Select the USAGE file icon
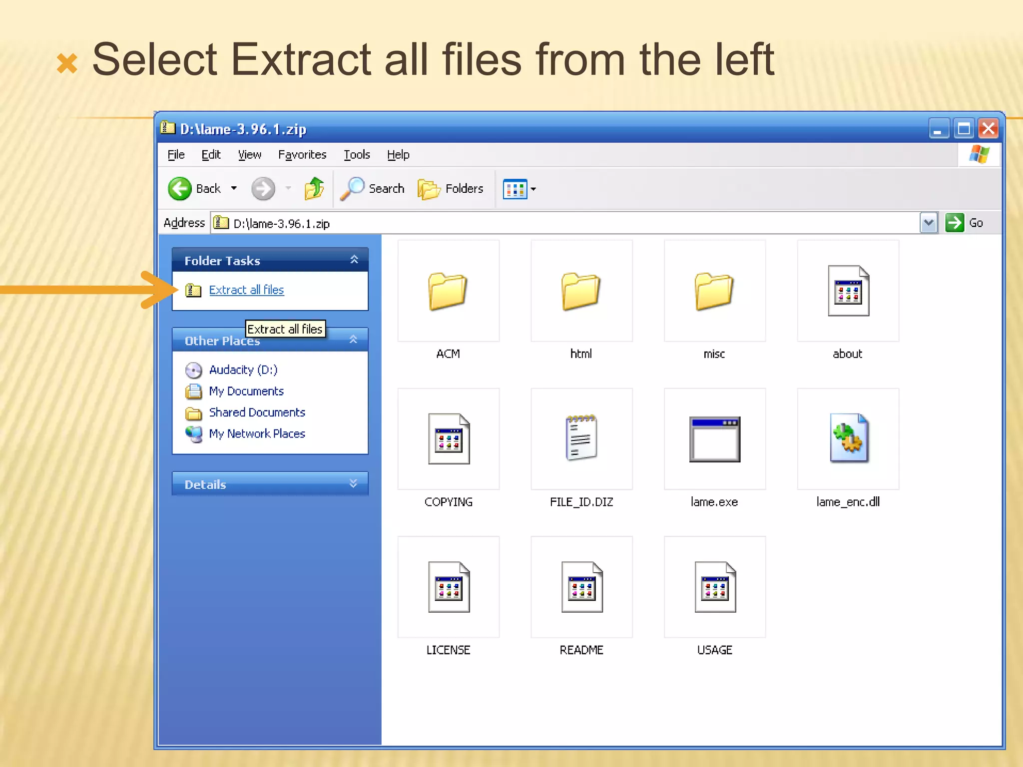 pos(715,587)
